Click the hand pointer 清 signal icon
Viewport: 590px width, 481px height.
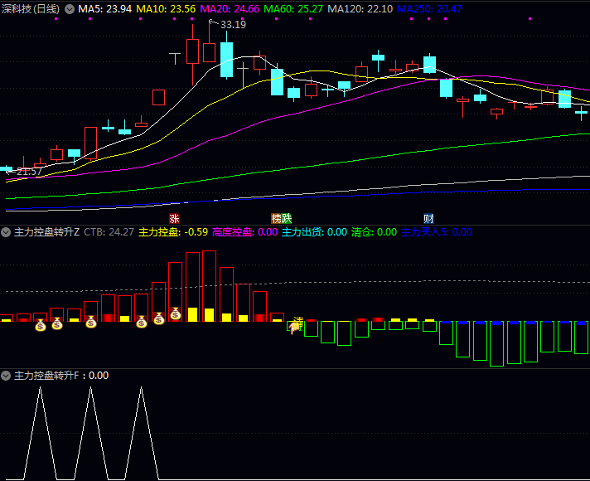pyautogui.click(x=294, y=325)
